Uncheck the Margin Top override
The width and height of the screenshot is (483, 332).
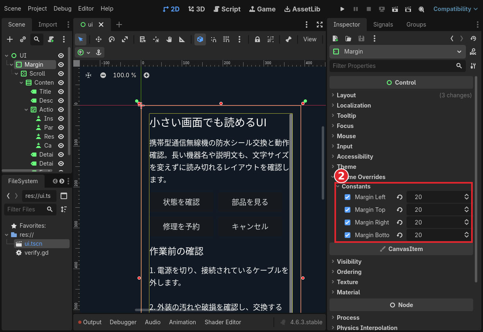tap(348, 210)
